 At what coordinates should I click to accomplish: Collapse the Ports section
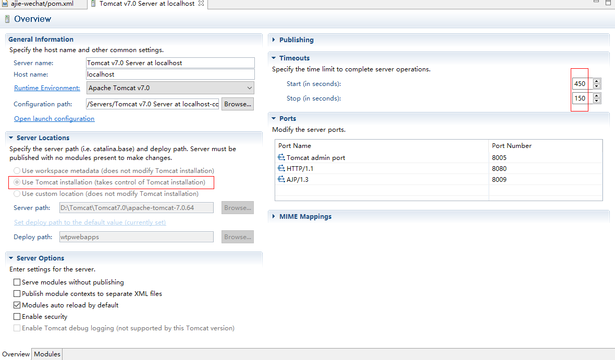point(274,118)
